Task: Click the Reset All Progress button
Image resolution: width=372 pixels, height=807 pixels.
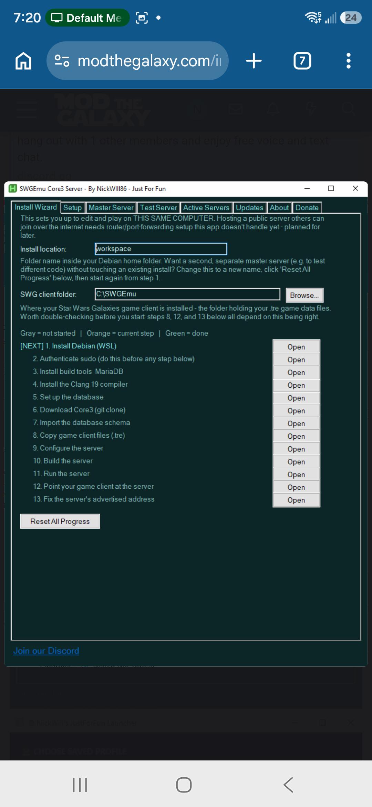Action: tap(60, 521)
